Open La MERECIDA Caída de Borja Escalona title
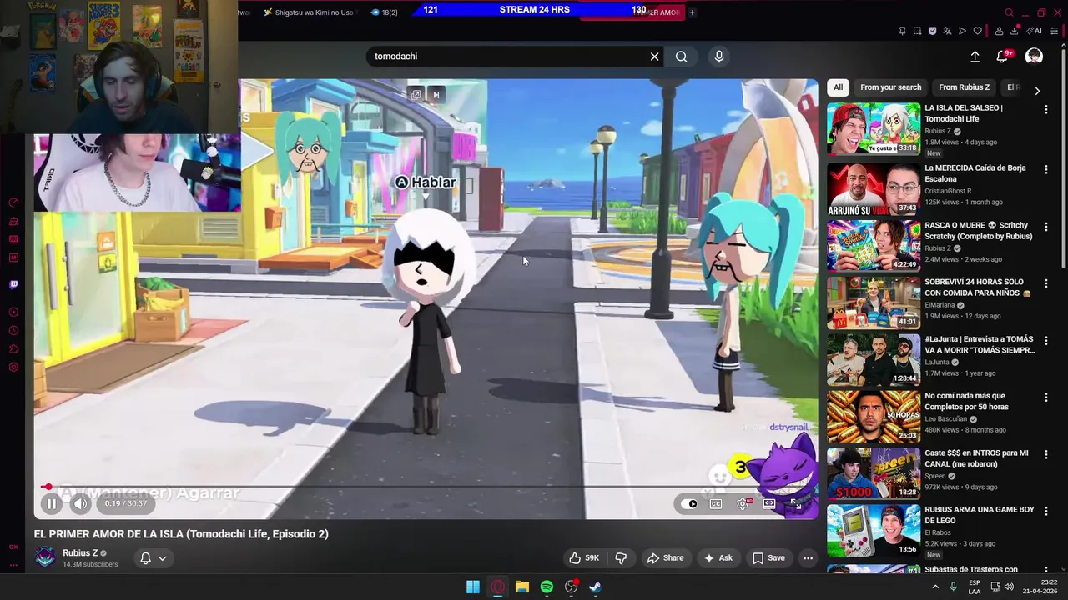The image size is (1068, 600). [x=975, y=173]
